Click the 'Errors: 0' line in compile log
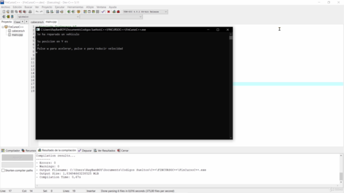 [46, 163]
